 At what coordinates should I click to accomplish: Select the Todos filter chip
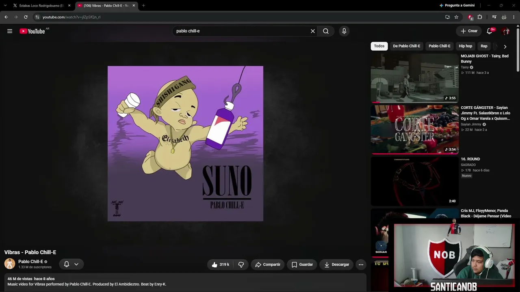pyautogui.click(x=379, y=46)
